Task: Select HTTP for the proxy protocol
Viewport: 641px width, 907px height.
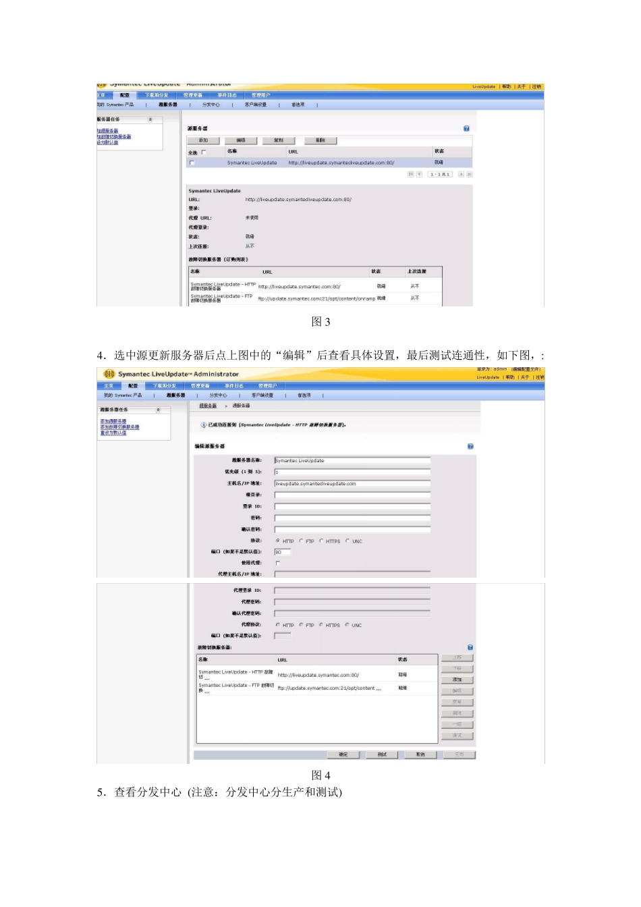Action: [x=278, y=625]
